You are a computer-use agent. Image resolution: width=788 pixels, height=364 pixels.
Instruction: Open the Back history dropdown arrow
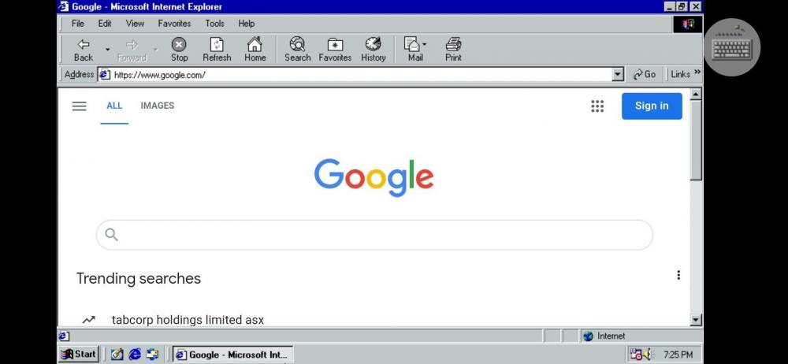click(107, 50)
